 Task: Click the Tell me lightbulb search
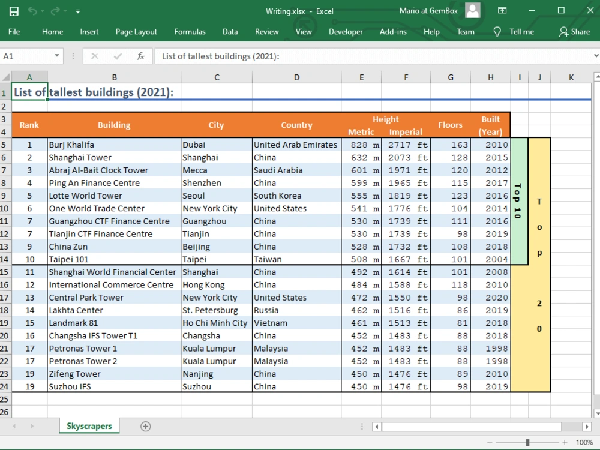514,32
